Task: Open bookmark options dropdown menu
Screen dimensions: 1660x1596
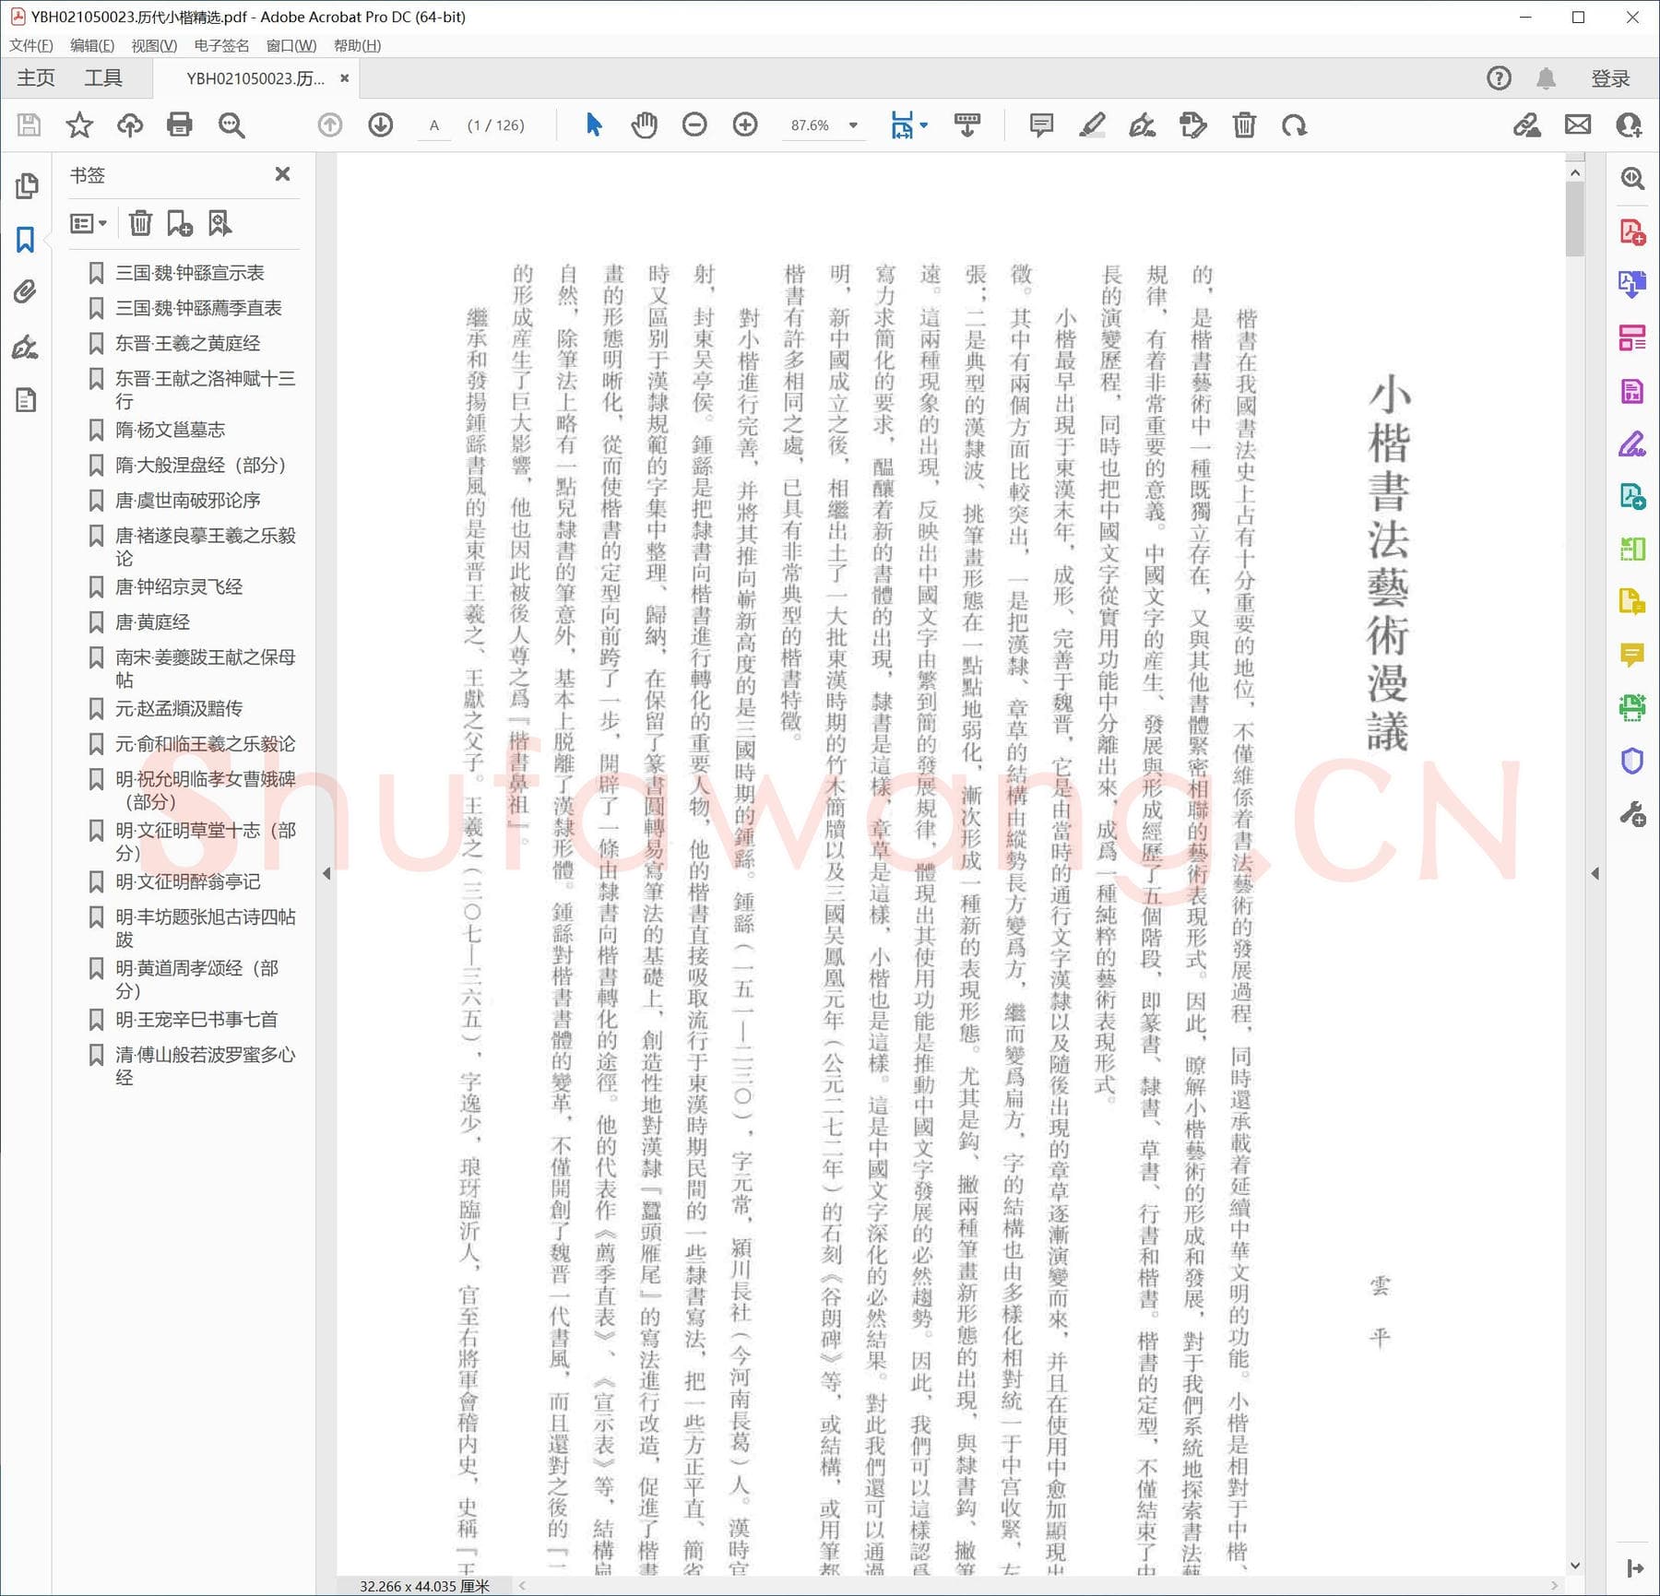Action: pos(89,223)
